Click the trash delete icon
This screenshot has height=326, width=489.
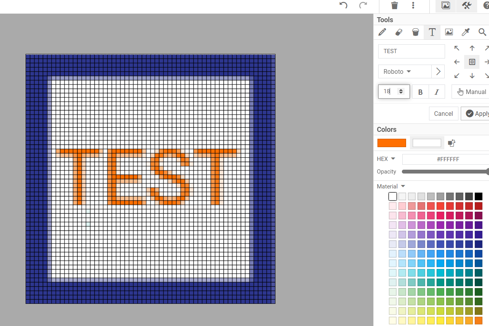click(395, 5)
